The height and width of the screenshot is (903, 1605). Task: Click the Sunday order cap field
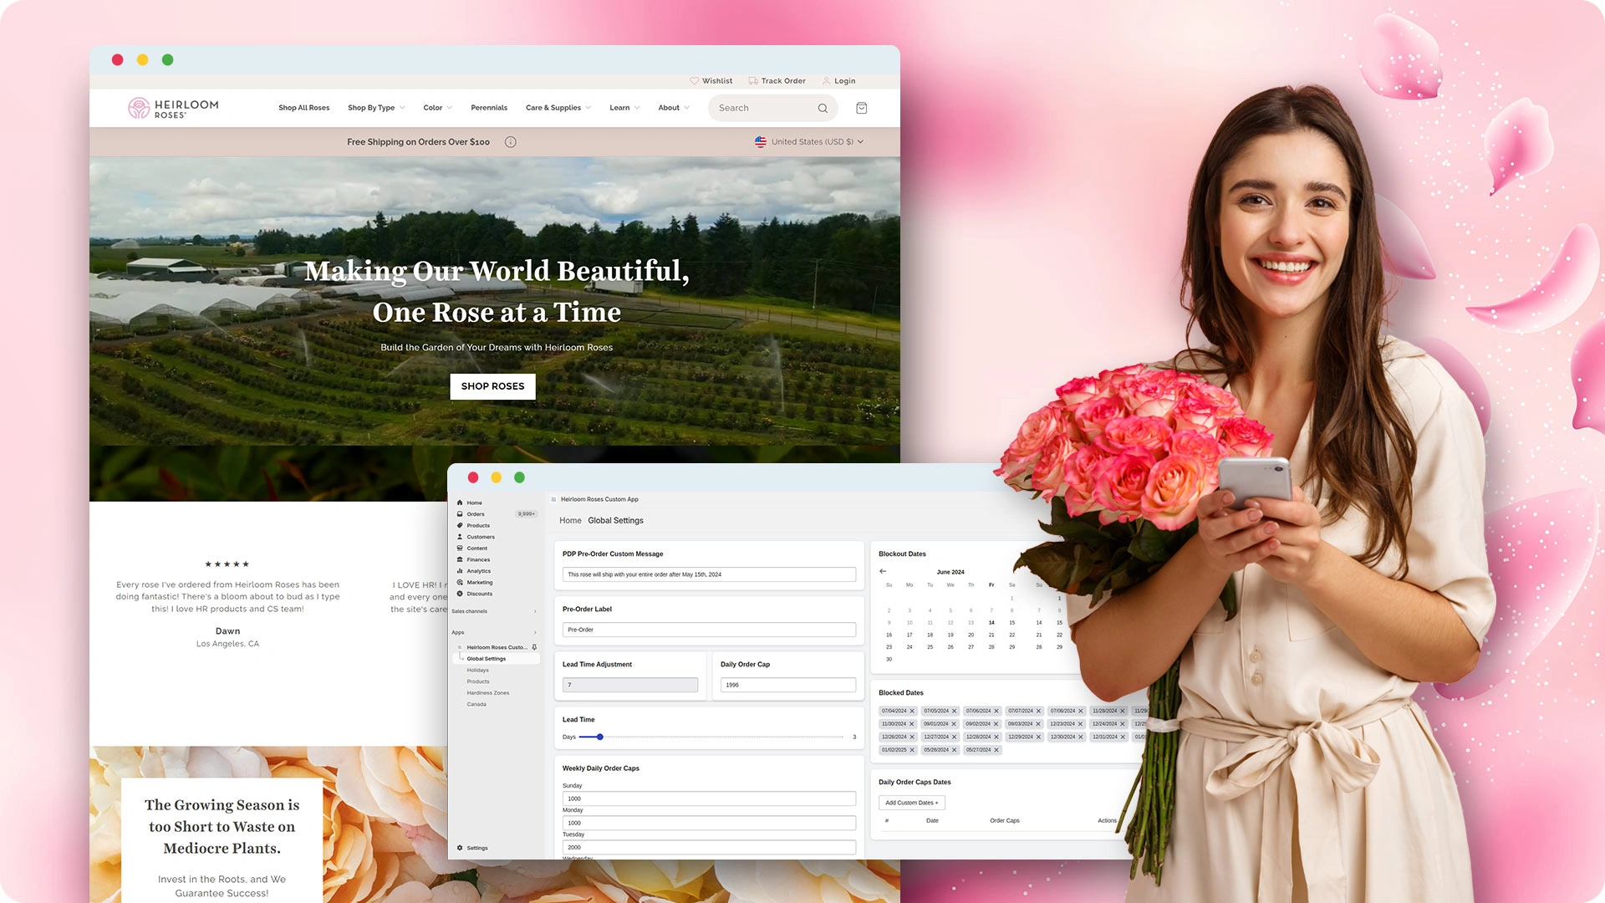coord(709,798)
